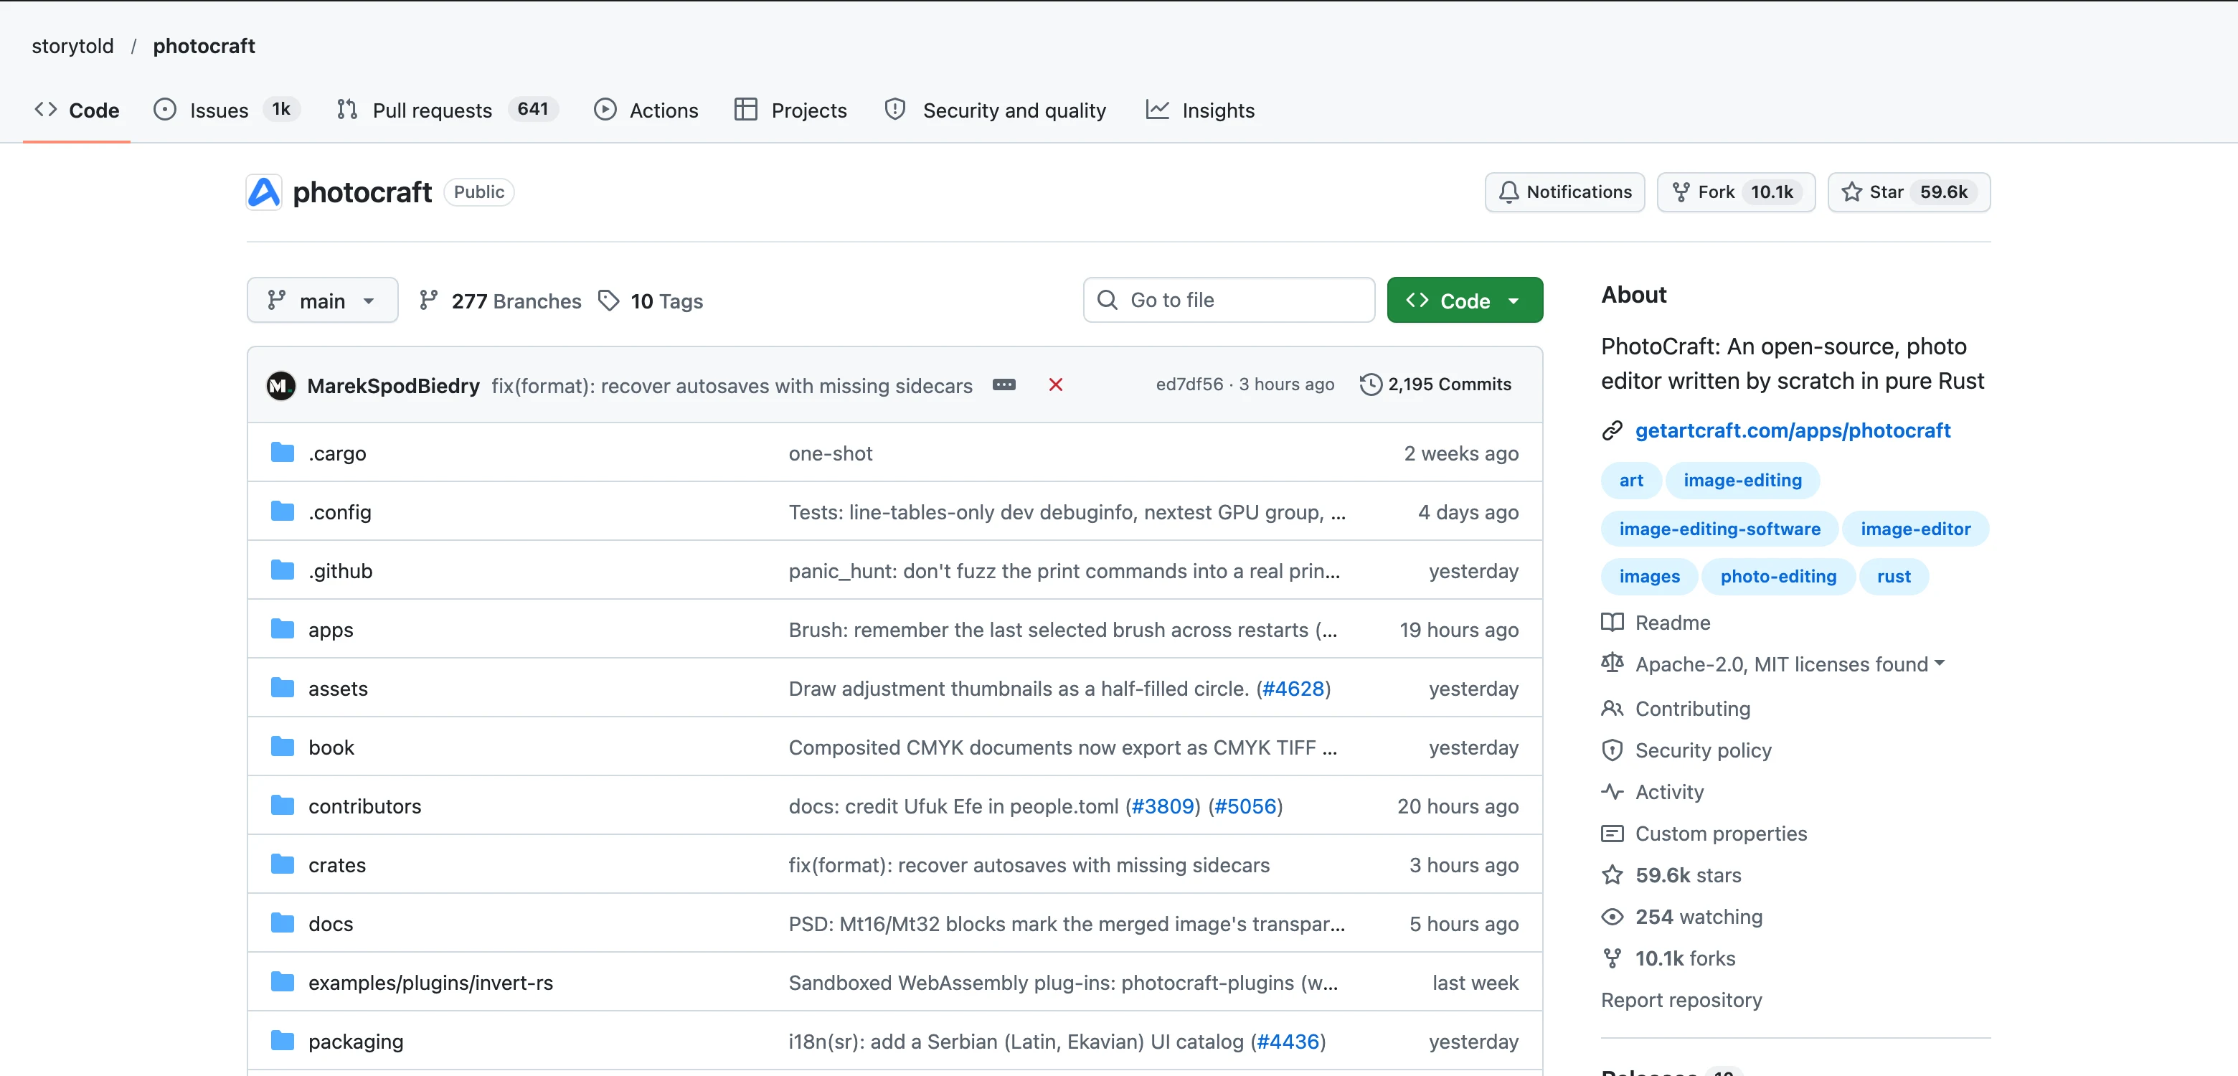Click the Go to file search field
The width and height of the screenshot is (2238, 1076).
pyautogui.click(x=1229, y=300)
